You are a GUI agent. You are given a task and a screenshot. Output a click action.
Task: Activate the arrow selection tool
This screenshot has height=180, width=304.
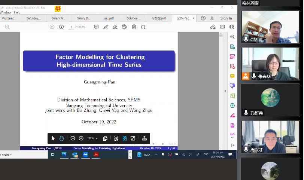(53, 138)
